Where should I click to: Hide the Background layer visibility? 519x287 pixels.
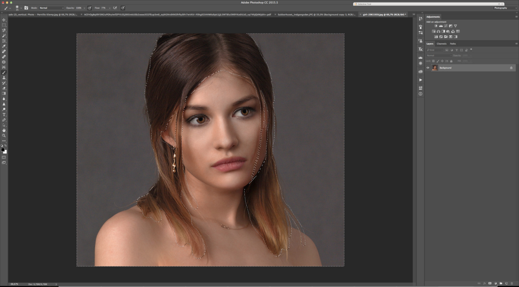(428, 68)
